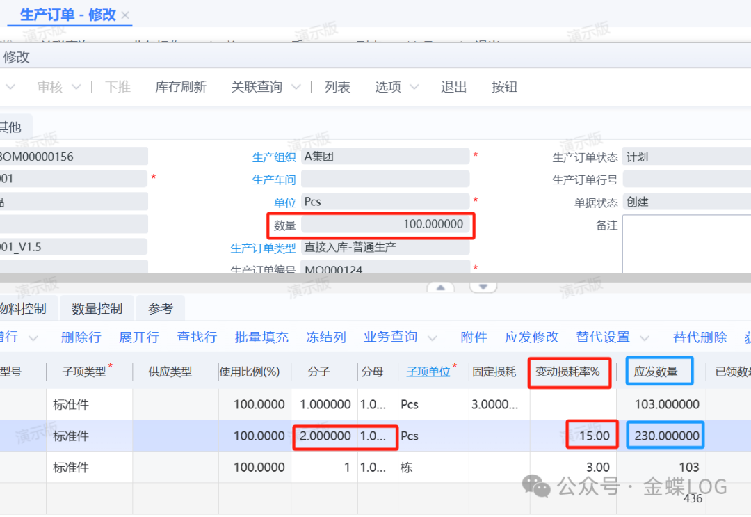
Task: Click the 数量 input field showing 100.000000
Action: click(387, 225)
